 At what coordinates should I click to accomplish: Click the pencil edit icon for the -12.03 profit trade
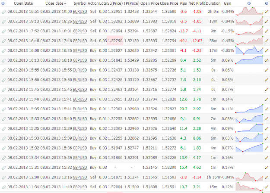(x=267, y=41)
